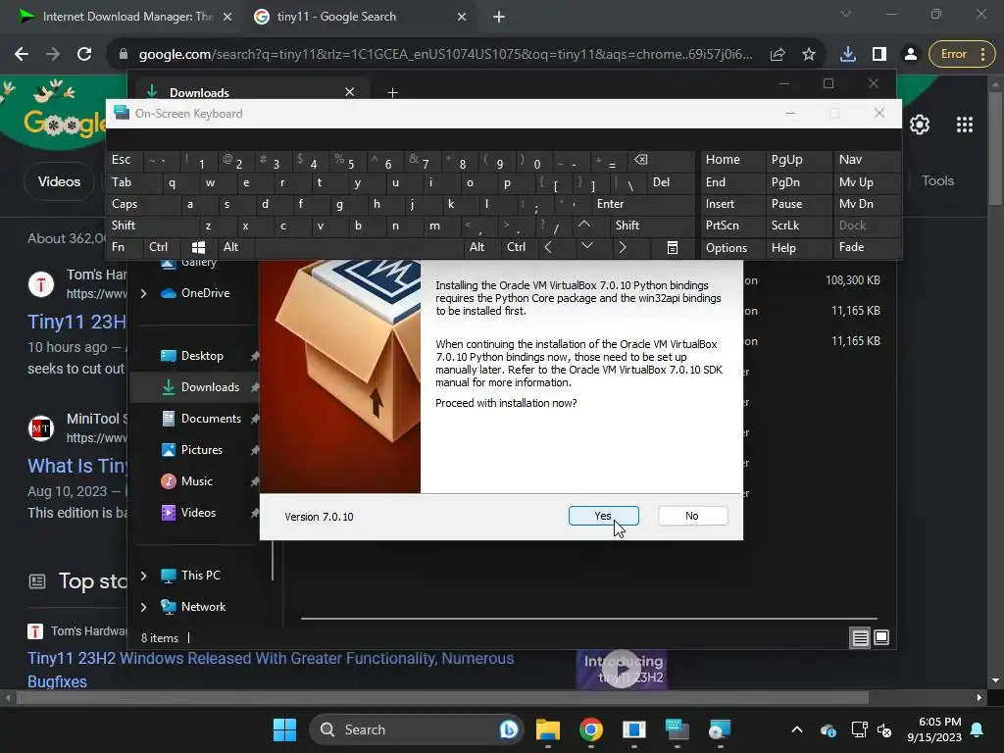Click the Fade key on On-Screen Keyboard
Image resolution: width=1004 pixels, height=753 pixels.
tap(866, 248)
